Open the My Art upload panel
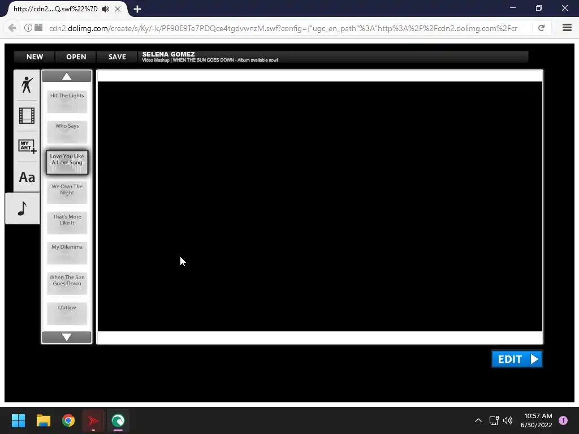This screenshot has width=579, height=434. point(27,146)
